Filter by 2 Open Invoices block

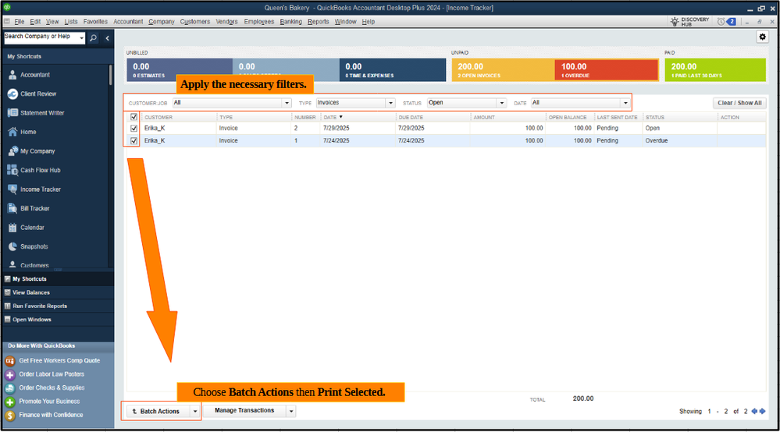pyautogui.click(x=503, y=70)
